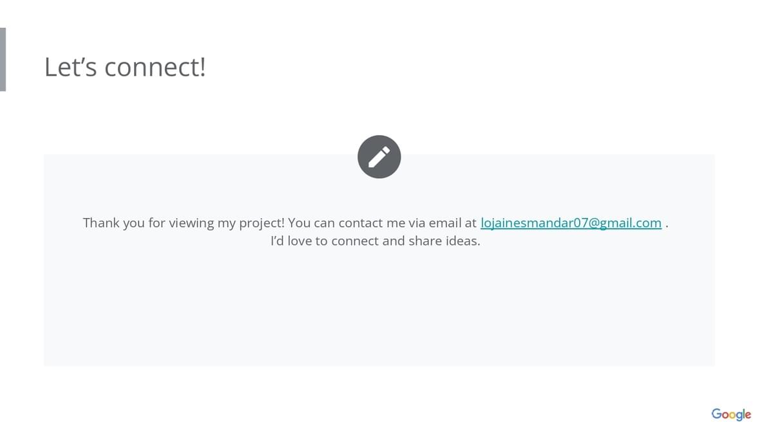This screenshot has height=434, width=773.
Task: Click the gray accent bar beside the title
Action: [x=3, y=59]
